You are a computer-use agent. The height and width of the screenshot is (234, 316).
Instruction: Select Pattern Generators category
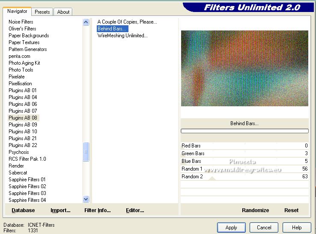27,49
